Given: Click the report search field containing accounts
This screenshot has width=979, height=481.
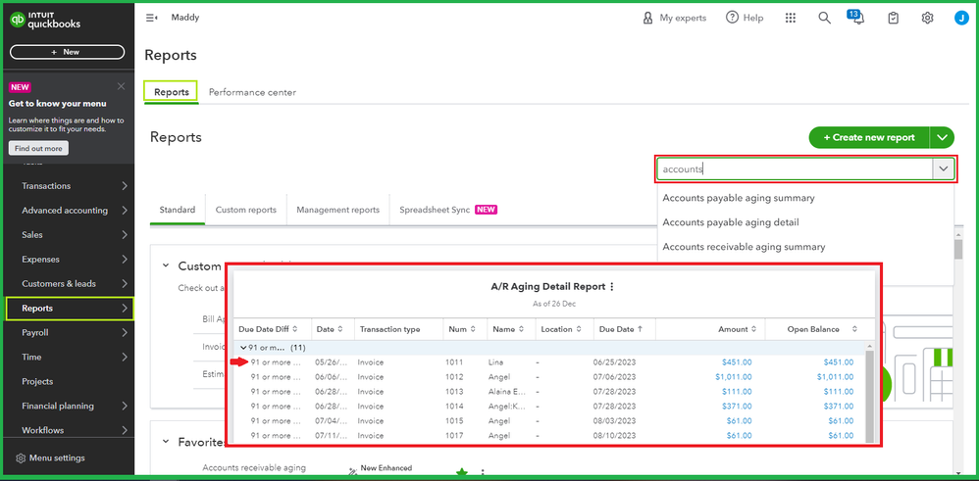Looking at the screenshot, I should coord(795,169).
